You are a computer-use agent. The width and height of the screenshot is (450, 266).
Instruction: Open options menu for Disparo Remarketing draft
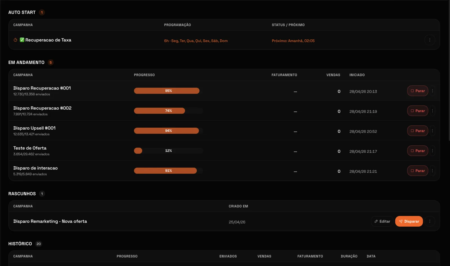[x=429, y=221]
